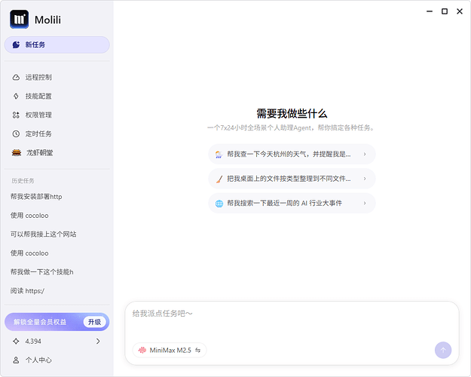471x377 pixels.
Task: Open history task 帮我安装部署http
Action: (36, 197)
